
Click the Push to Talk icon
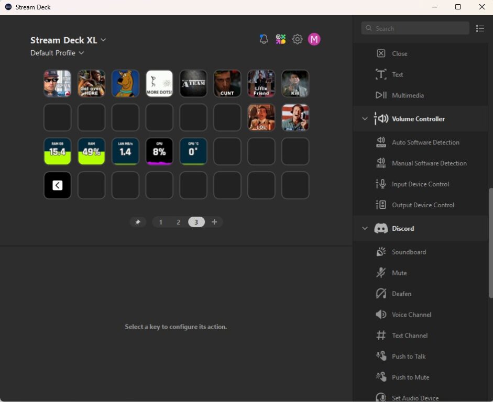click(381, 356)
